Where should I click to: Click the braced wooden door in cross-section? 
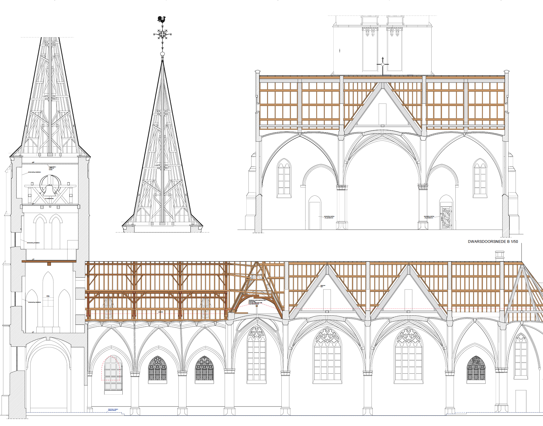[x=446, y=218]
